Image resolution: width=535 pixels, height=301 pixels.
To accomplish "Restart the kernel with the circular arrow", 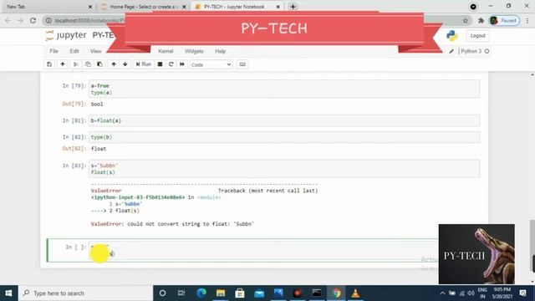I will (171, 64).
